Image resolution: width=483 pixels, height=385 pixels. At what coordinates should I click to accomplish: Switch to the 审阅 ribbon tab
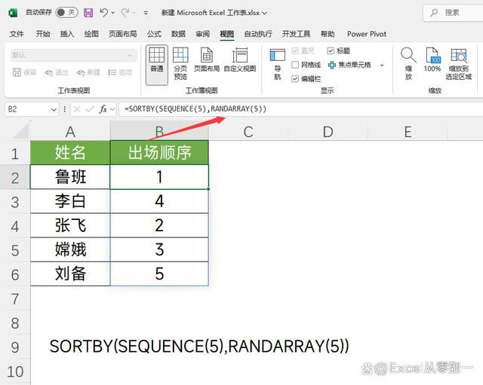[203, 34]
